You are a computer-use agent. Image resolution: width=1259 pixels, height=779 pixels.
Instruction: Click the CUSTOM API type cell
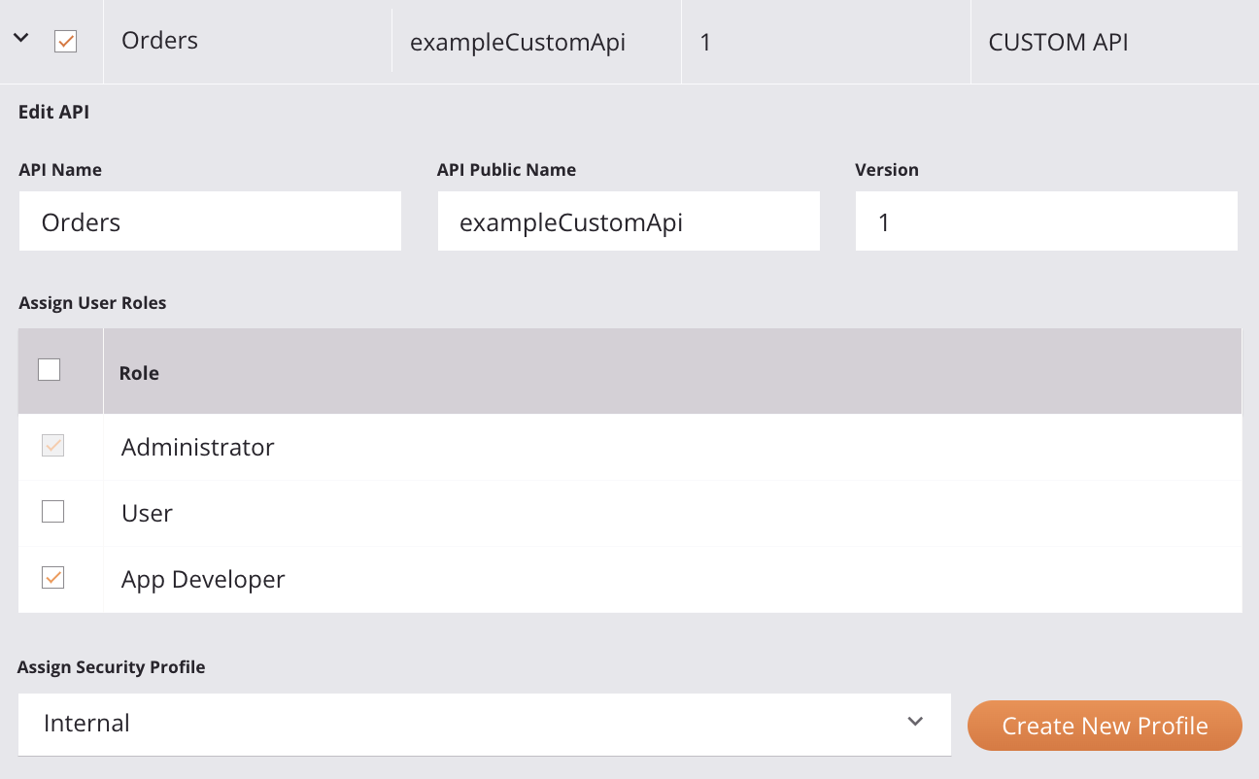point(1058,43)
